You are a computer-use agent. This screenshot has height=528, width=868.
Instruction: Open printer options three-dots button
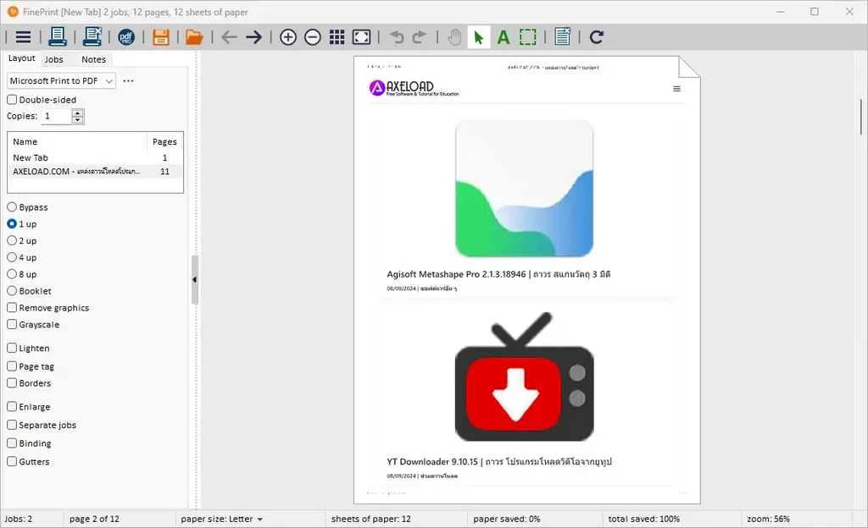point(129,80)
